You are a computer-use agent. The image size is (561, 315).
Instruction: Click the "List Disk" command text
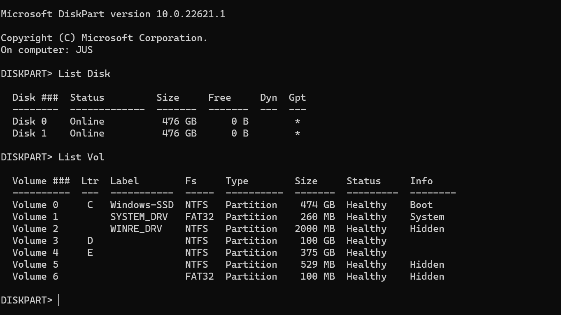[84, 74]
